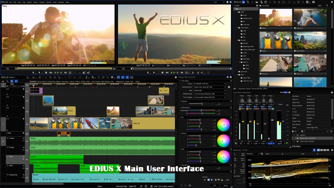The width and height of the screenshot is (334, 188).
Task: Click the redo icon in timeline toolbar
Action: (80, 77)
